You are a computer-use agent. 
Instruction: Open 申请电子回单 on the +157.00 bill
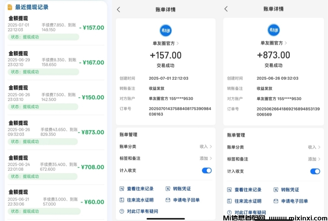click(183, 200)
